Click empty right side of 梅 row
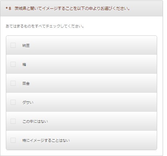The height and width of the screenshot is (156, 167). [x=94, y=64]
